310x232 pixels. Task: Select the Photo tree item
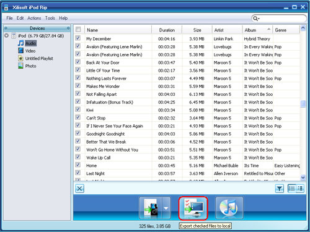(30, 66)
